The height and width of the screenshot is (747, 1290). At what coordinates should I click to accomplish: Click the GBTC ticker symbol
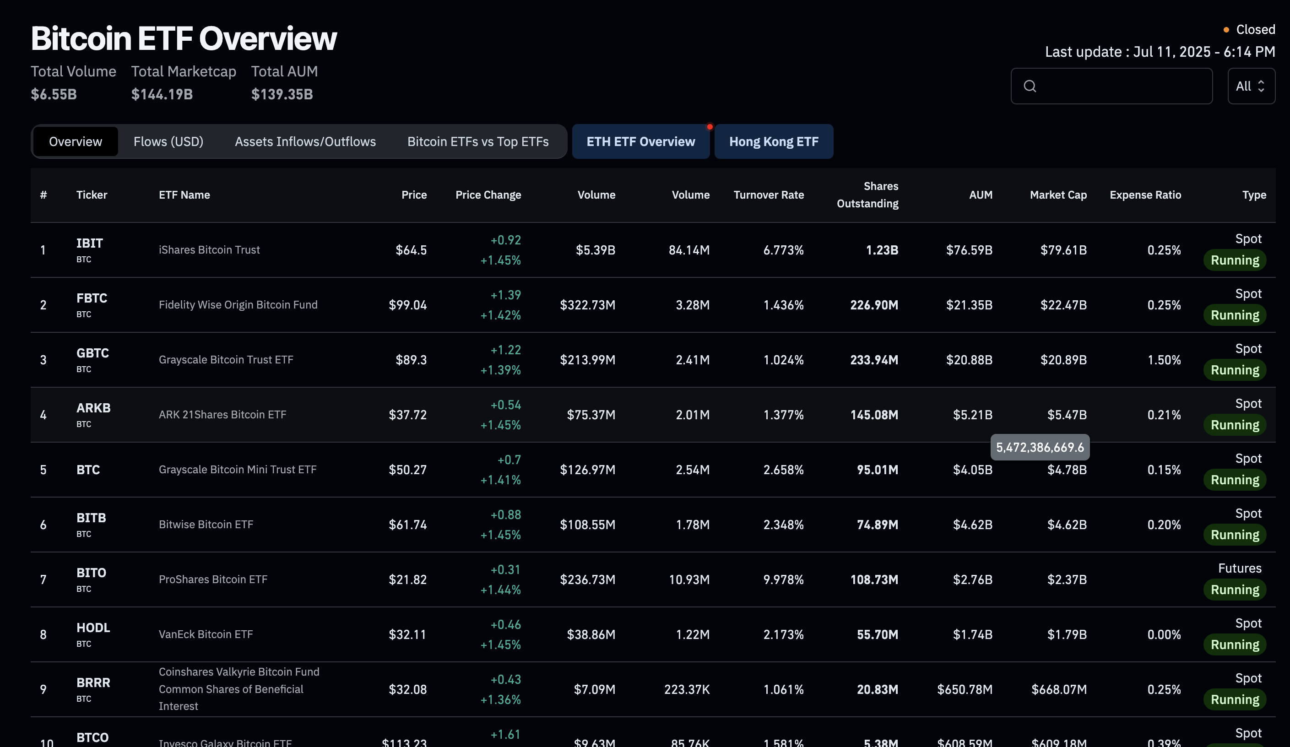pos(92,353)
